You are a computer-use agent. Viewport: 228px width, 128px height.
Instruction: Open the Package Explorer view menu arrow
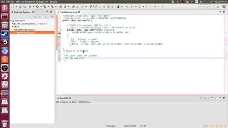(52, 17)
